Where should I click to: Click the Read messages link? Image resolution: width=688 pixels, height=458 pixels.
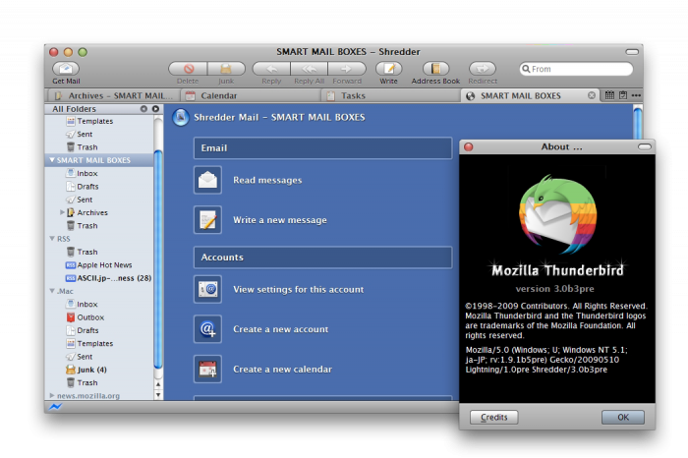point(267,180)
